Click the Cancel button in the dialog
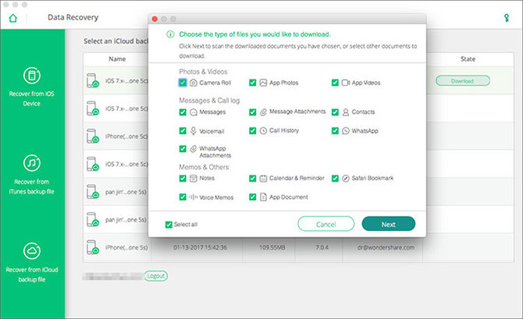Screen dimensions: 523x319 tap(325, 224)
